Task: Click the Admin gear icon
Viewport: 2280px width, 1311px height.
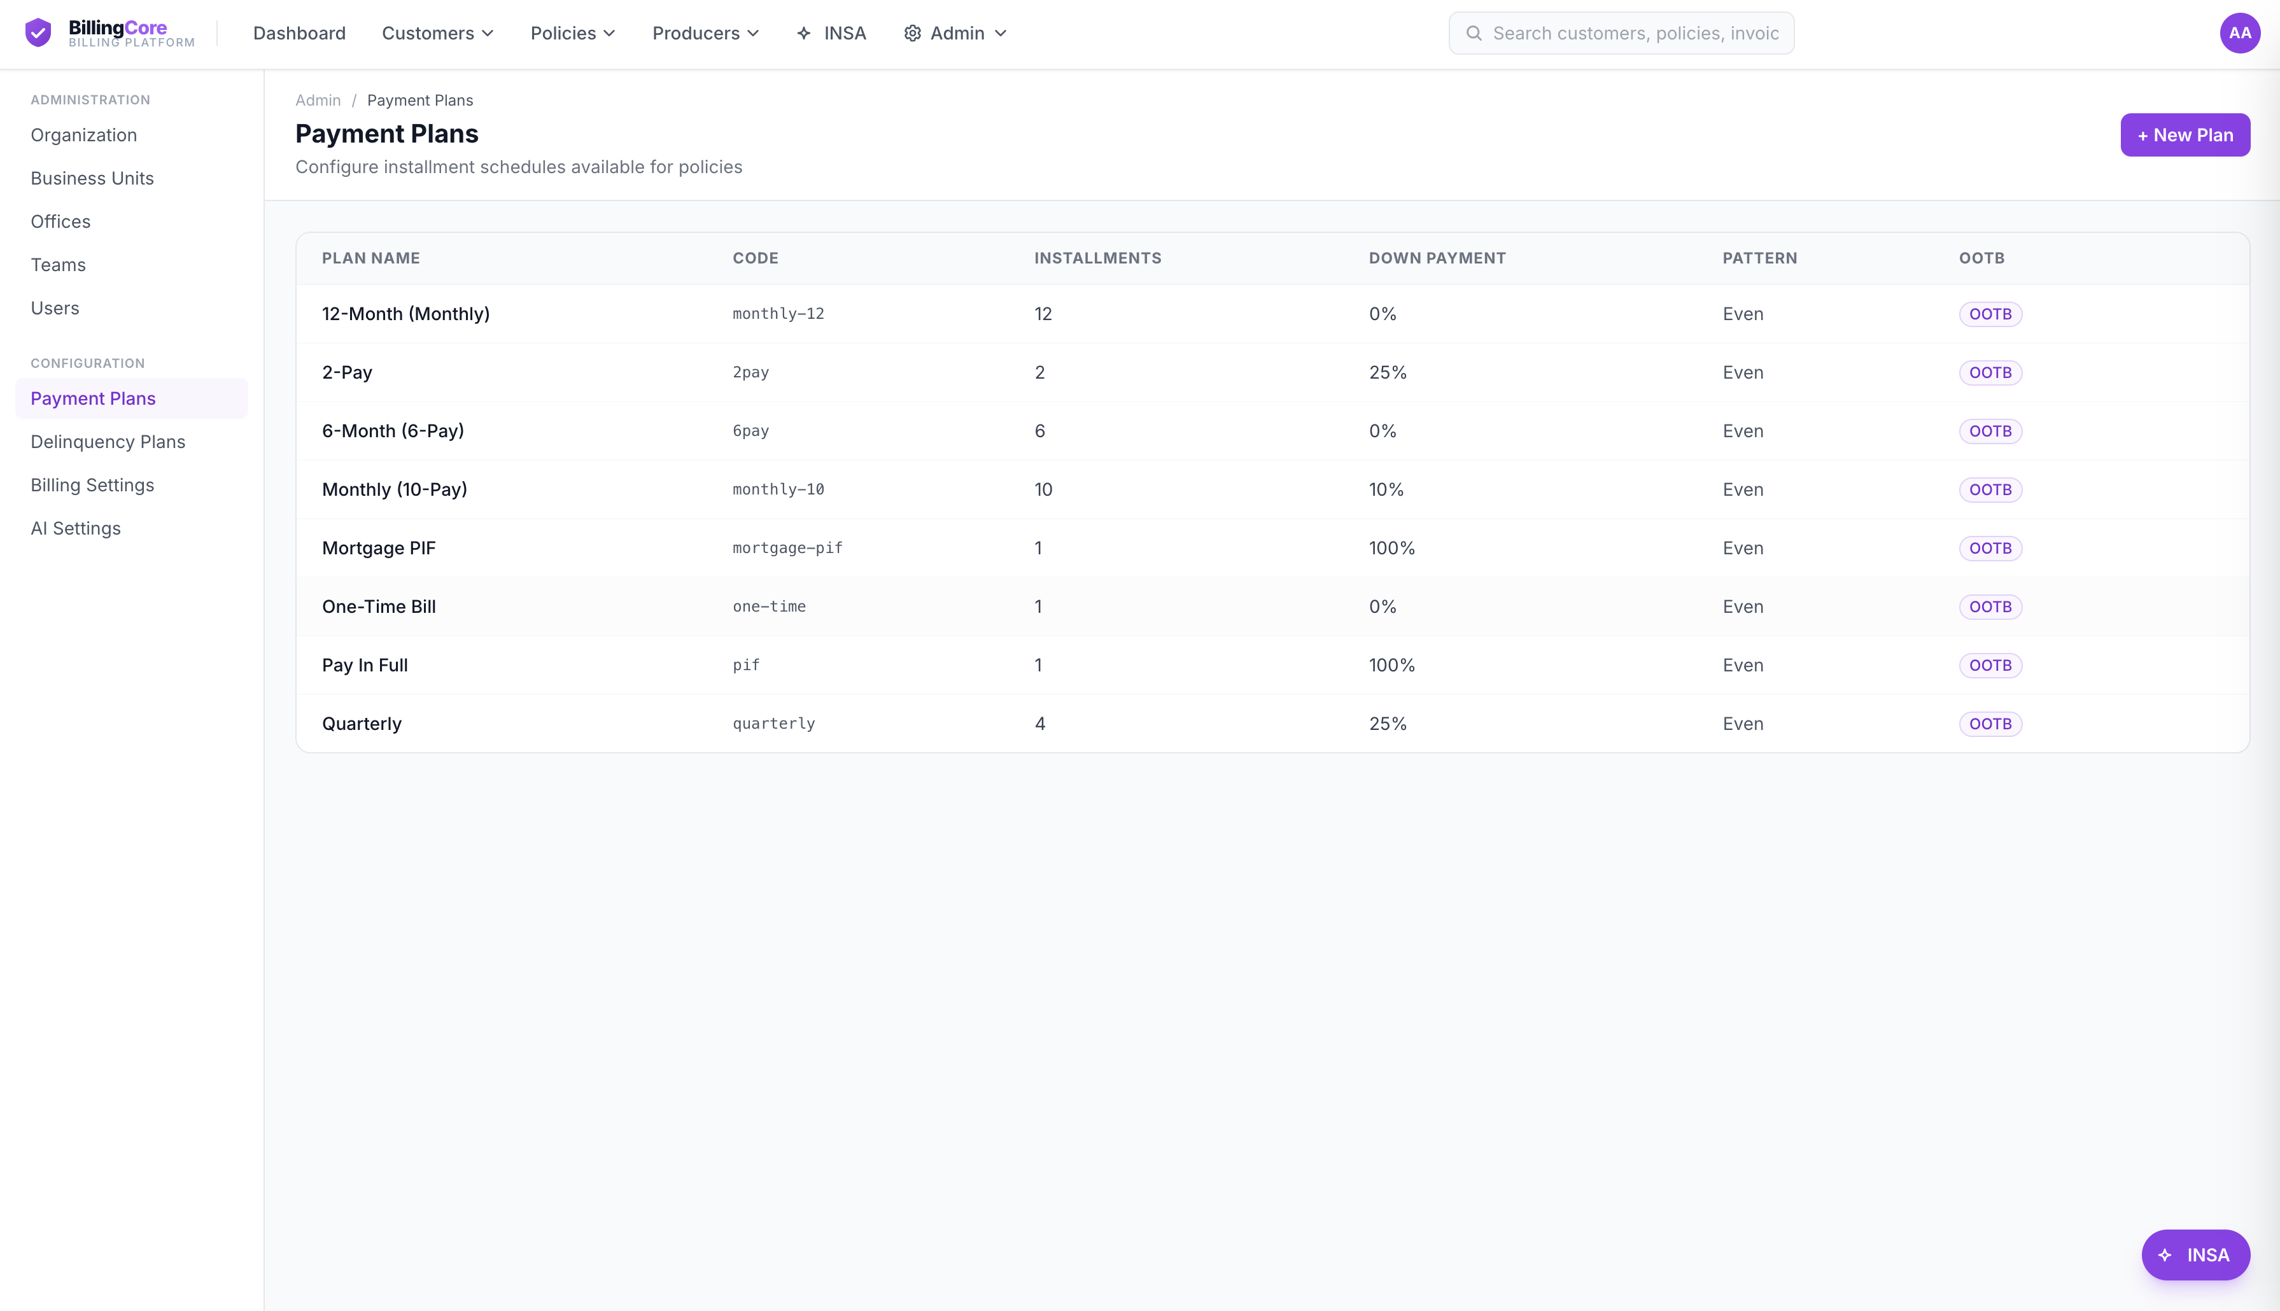Action: (912, 33)
